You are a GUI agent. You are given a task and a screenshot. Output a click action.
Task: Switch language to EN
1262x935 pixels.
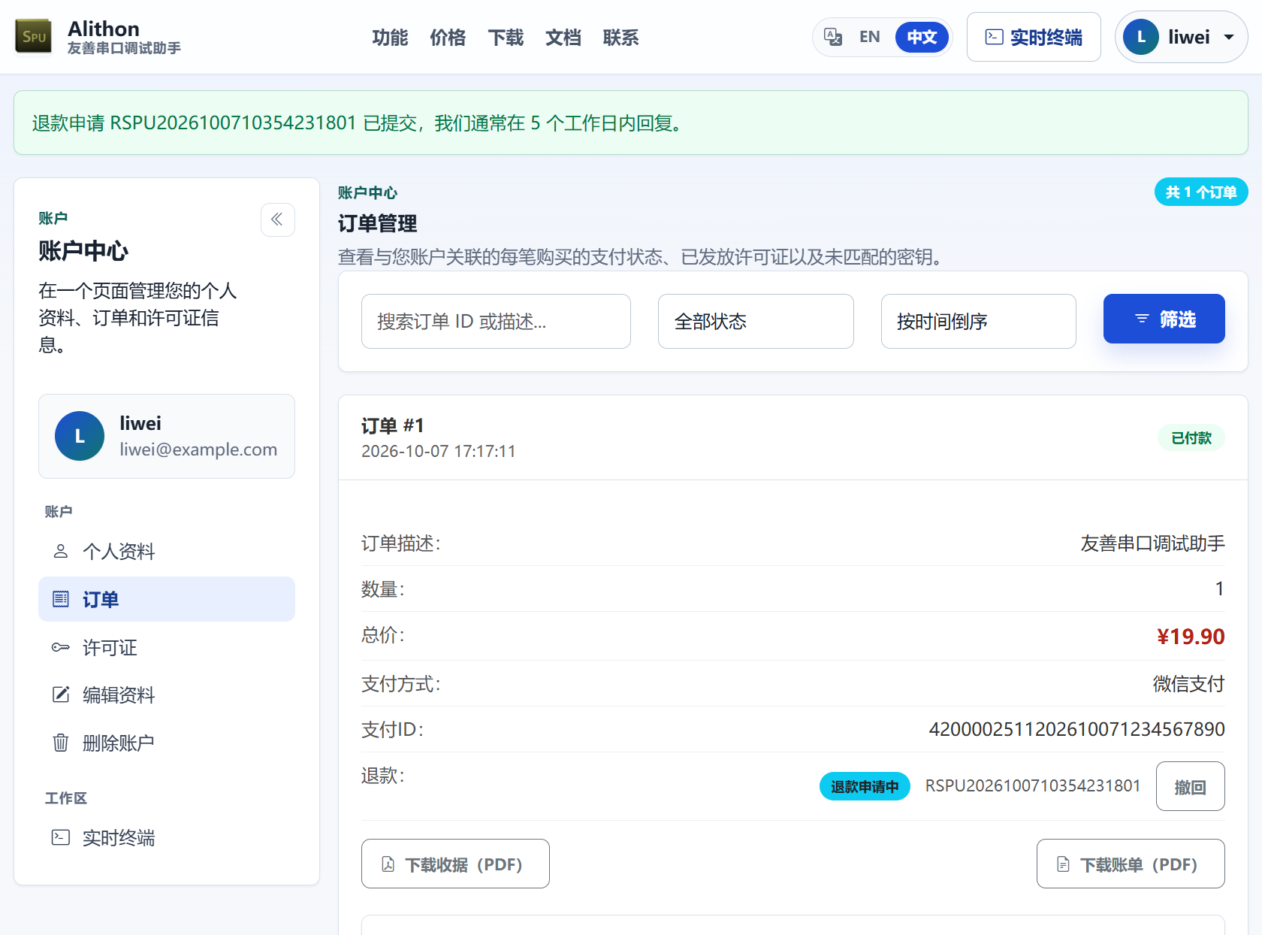(x=869, y=37)
